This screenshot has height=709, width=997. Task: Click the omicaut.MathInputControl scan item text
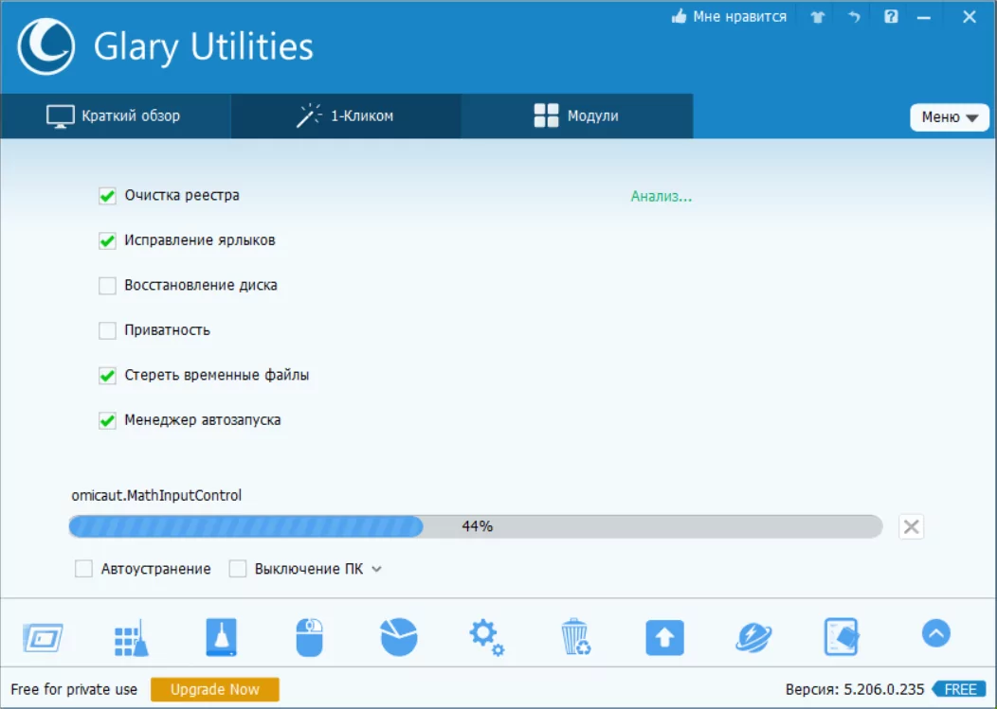156,495
